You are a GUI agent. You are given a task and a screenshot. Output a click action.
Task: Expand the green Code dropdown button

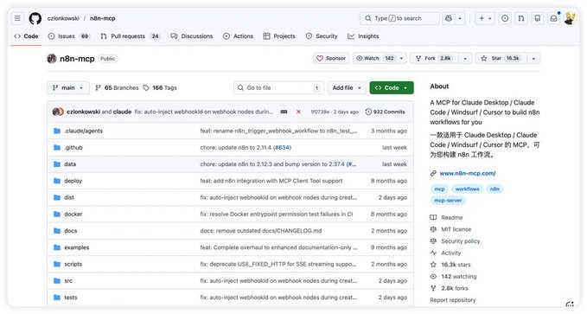[392, 87]
